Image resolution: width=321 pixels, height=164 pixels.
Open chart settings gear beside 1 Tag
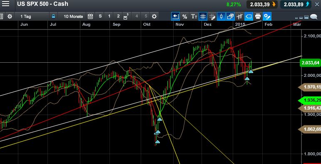[x=10, y=16]
